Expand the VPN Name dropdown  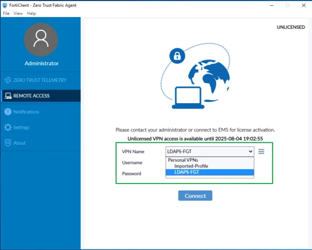[x=210, y=152]
